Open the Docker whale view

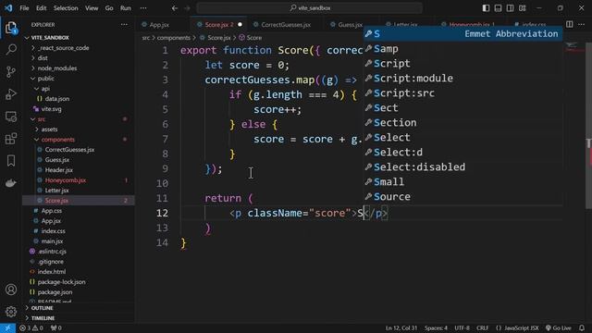click(11, 183)
